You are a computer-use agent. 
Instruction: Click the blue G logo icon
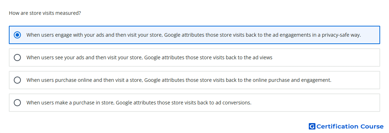pos(312,126)
